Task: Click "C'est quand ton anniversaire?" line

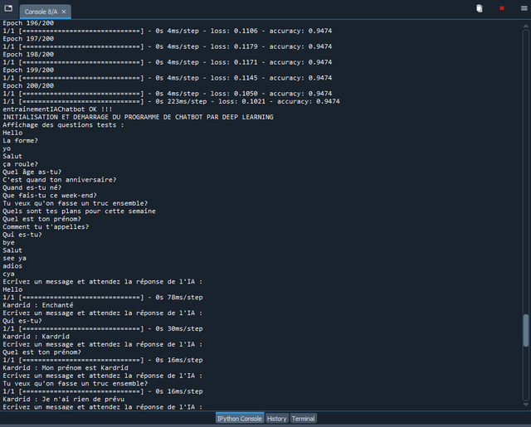Action: click(60, 180)
